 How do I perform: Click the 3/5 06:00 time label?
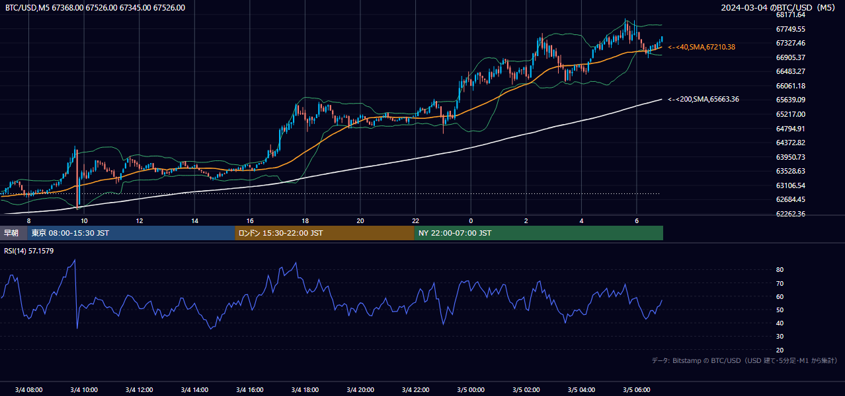[637, 390]
